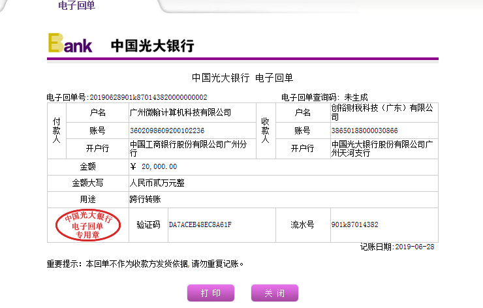483x308 pixels.
Task: Select payer name 广州微瀚计算机科技有限公司
Action: click(181, 112)
